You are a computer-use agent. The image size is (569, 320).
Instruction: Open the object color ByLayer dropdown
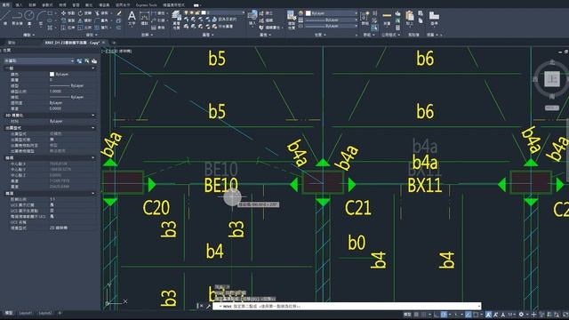pyautogui.click(x=332, y=13)
